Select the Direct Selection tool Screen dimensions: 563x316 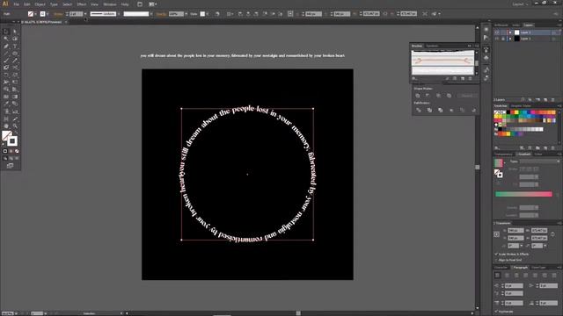pyautogui.click(x=15, y=32)
